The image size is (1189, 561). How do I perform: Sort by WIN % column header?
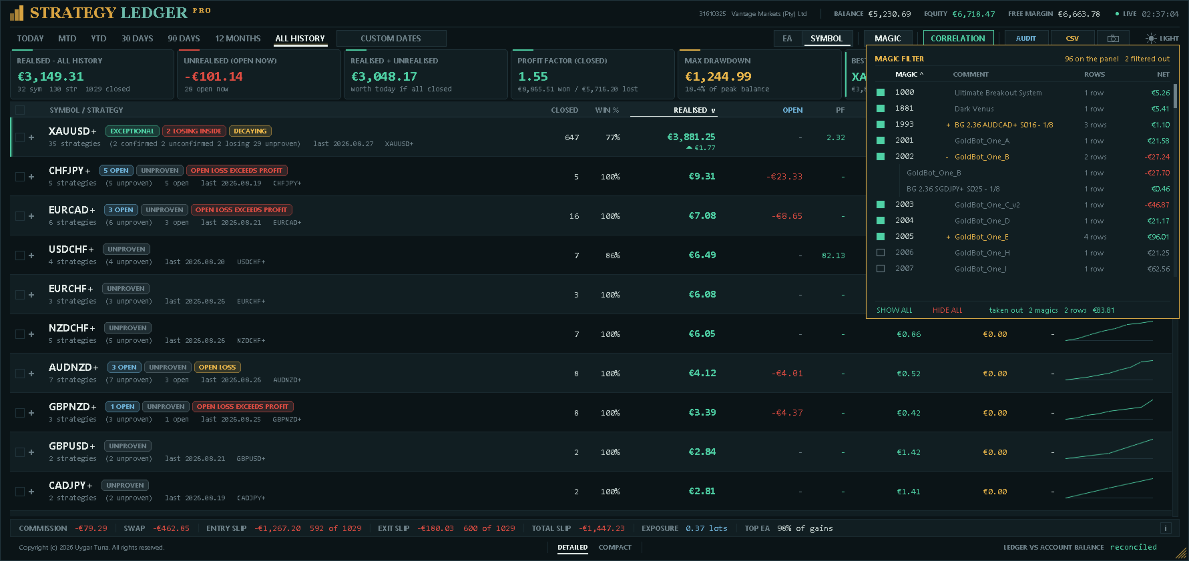coord(607,110)
